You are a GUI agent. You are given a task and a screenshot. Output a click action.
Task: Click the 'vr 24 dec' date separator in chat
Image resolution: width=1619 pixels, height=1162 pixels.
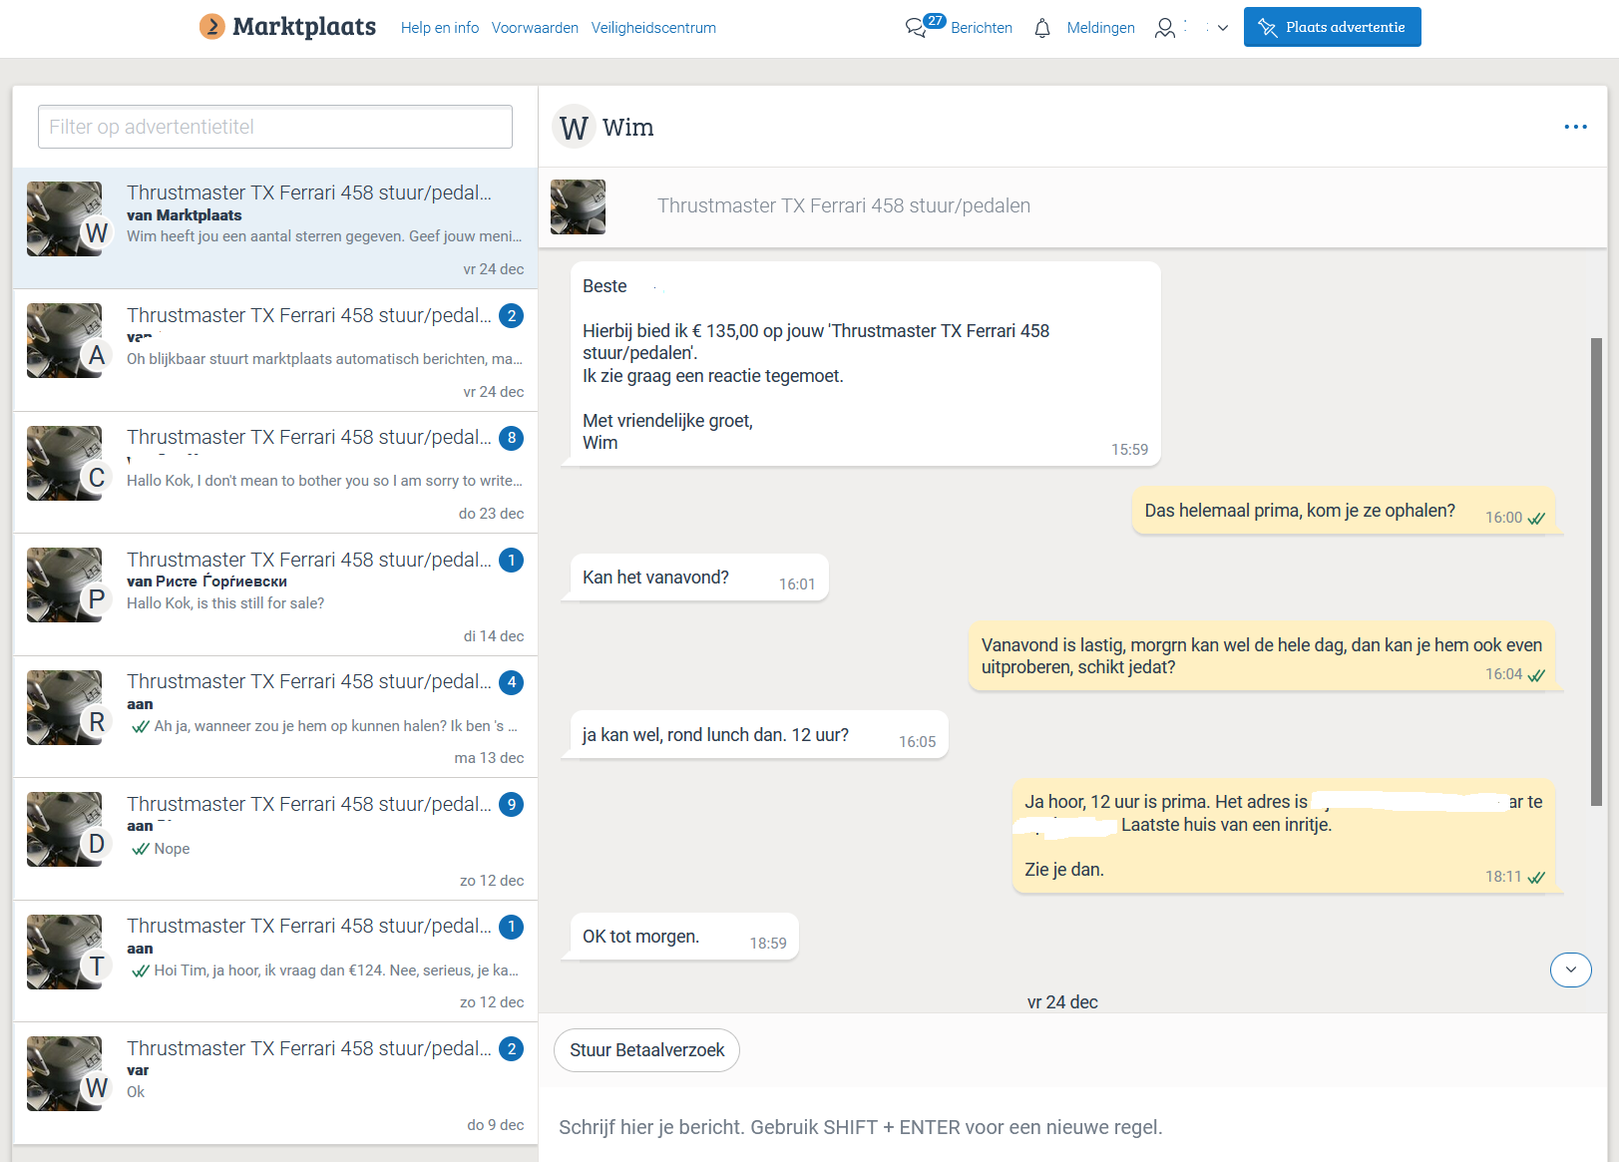[x=1062, y=1001]
